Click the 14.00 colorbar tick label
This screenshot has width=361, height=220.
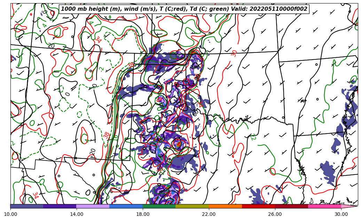77,214
